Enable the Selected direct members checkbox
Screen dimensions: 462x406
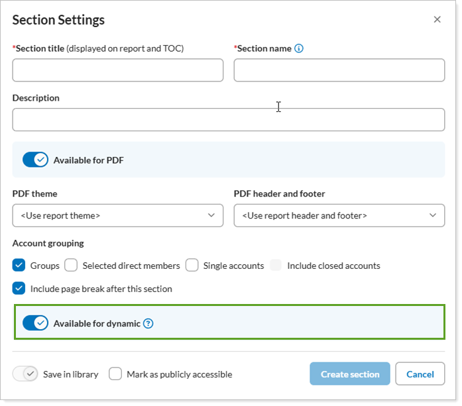(x=71, y=266)
